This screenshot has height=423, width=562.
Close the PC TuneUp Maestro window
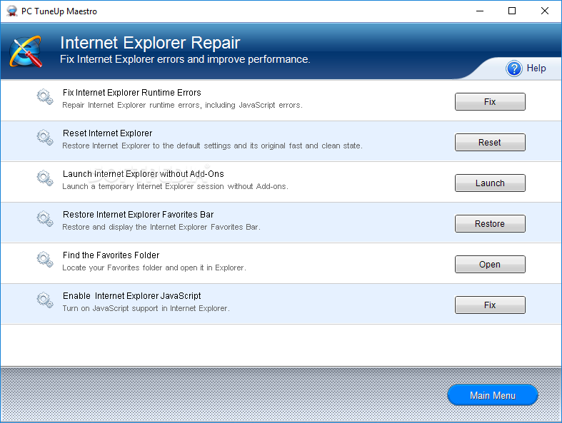pos(544,11)
